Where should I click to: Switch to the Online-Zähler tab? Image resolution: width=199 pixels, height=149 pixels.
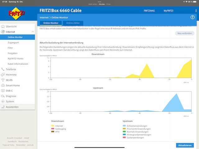[x=73, y=23]
